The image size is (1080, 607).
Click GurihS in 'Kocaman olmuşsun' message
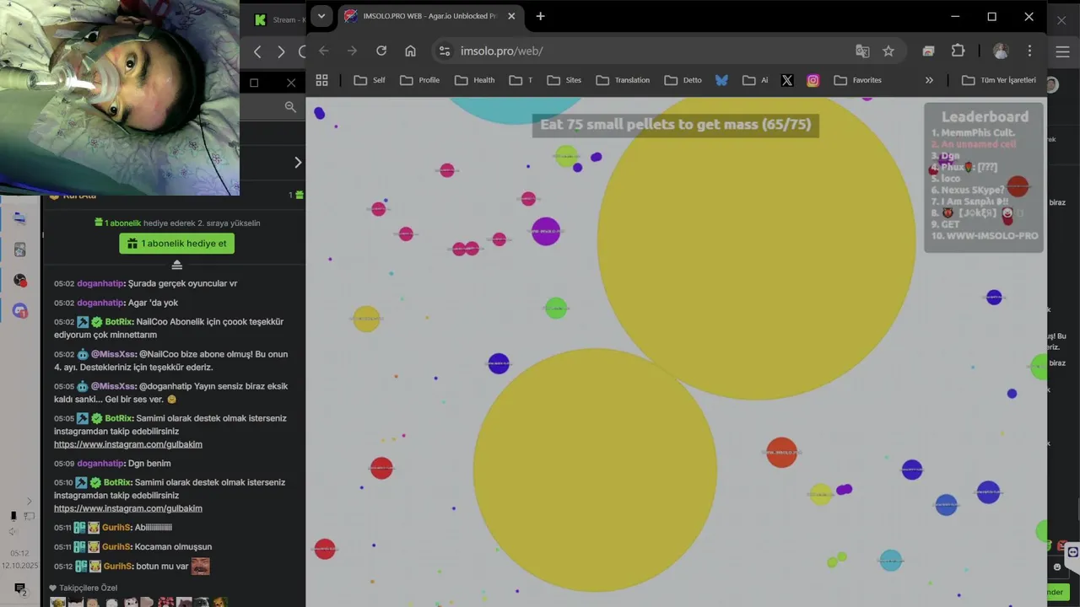[116, 546]
